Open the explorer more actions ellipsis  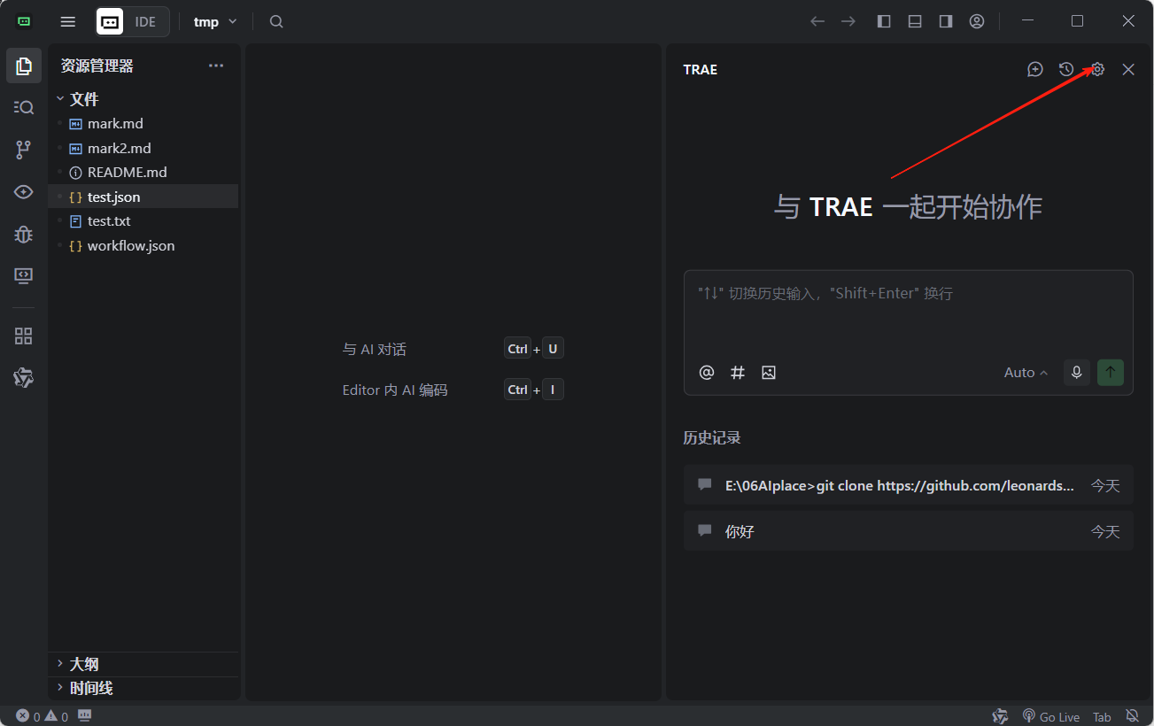216,66
